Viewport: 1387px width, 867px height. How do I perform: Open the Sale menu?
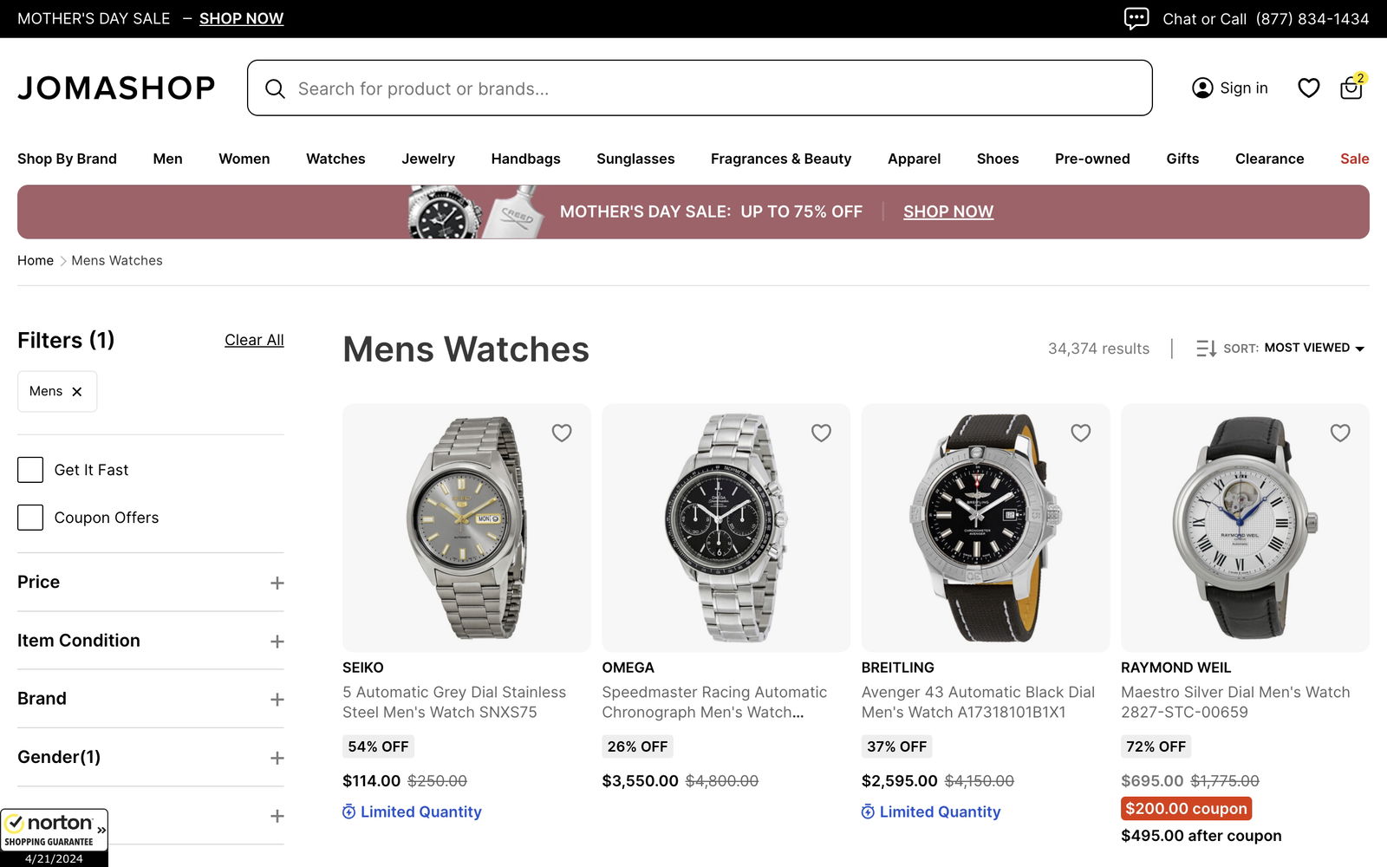tap(1354, 159)
